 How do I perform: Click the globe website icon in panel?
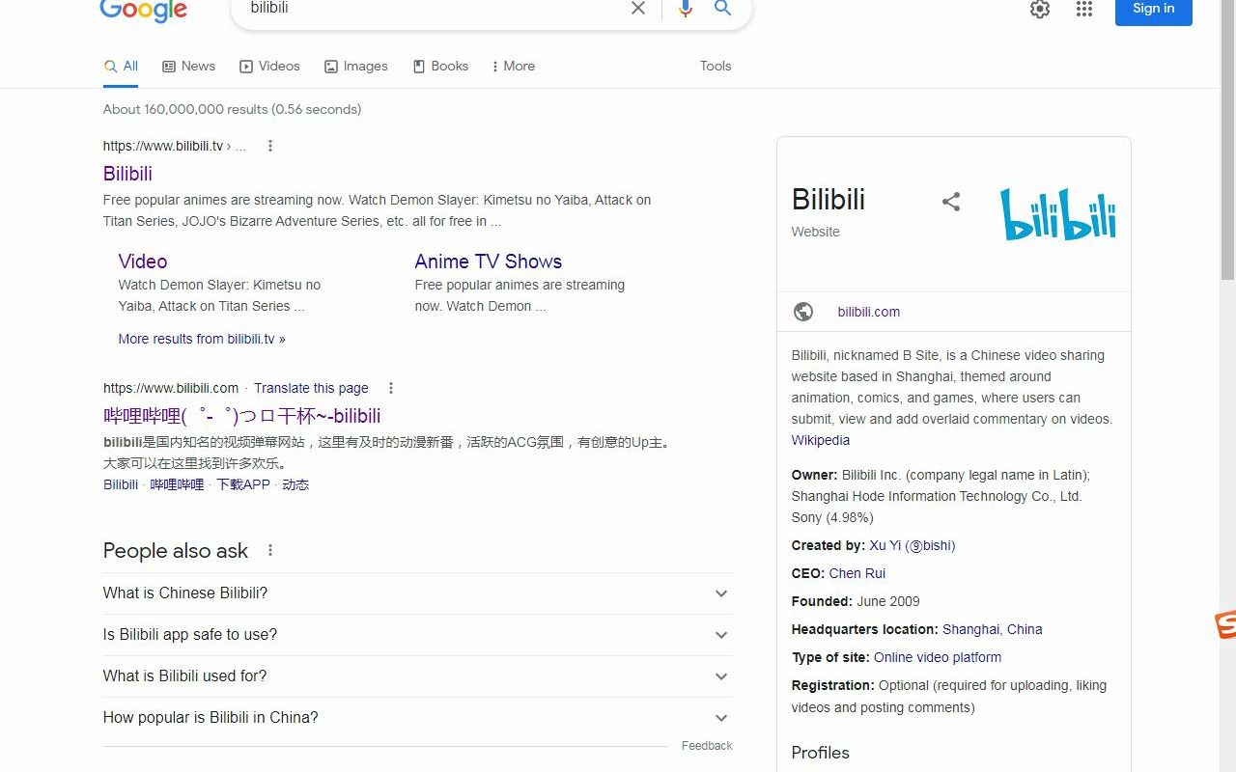[803, 312]
